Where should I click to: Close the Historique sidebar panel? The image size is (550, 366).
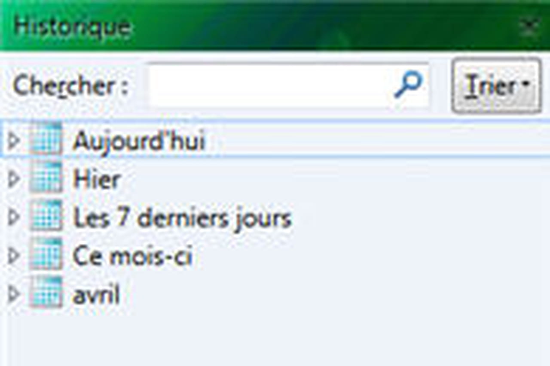coord(529,27)
